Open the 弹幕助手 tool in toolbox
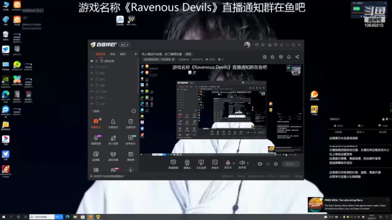 click(x=96, y=124)
